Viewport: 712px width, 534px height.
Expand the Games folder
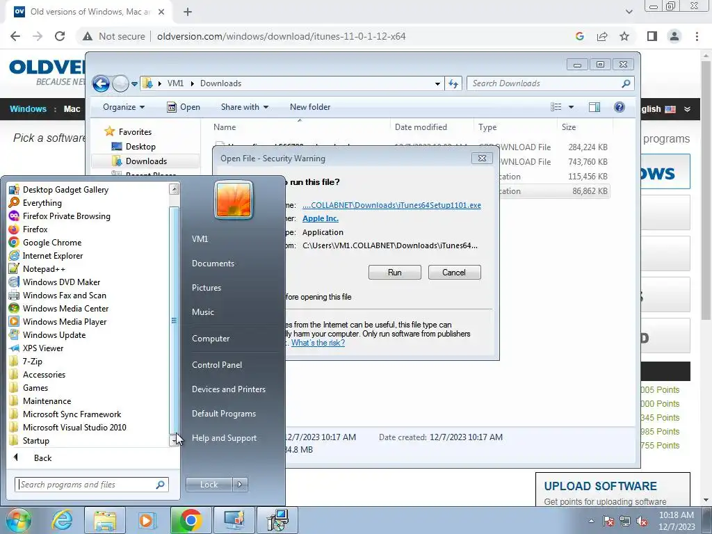(x=35, y=388)
